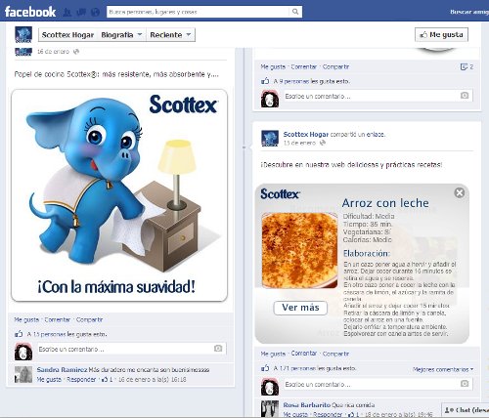
Task: Open friend requests icon in top bar
Action: pos(67,12)
